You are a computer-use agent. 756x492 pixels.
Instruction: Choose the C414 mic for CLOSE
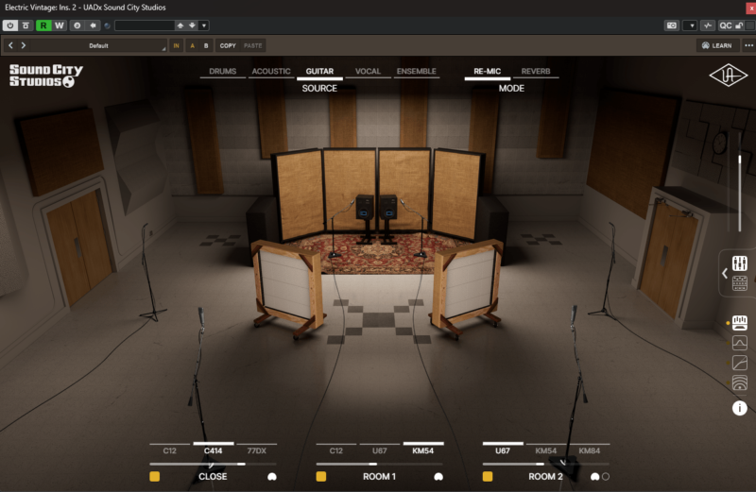[214, 450]
